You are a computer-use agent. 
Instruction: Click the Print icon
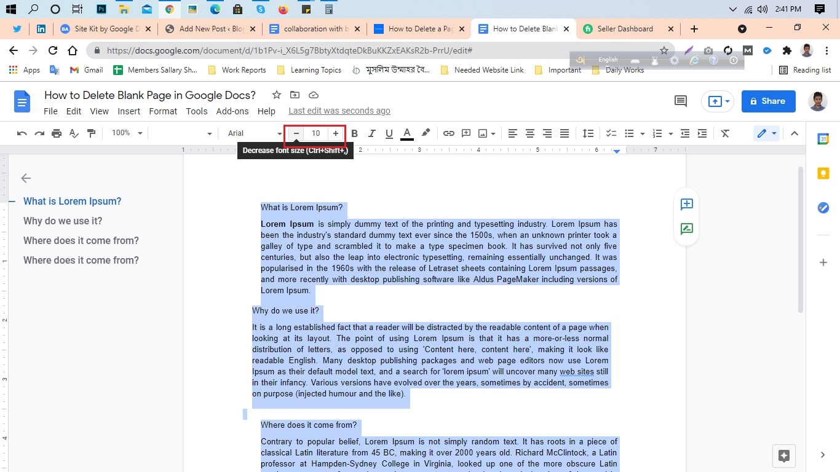56,133
